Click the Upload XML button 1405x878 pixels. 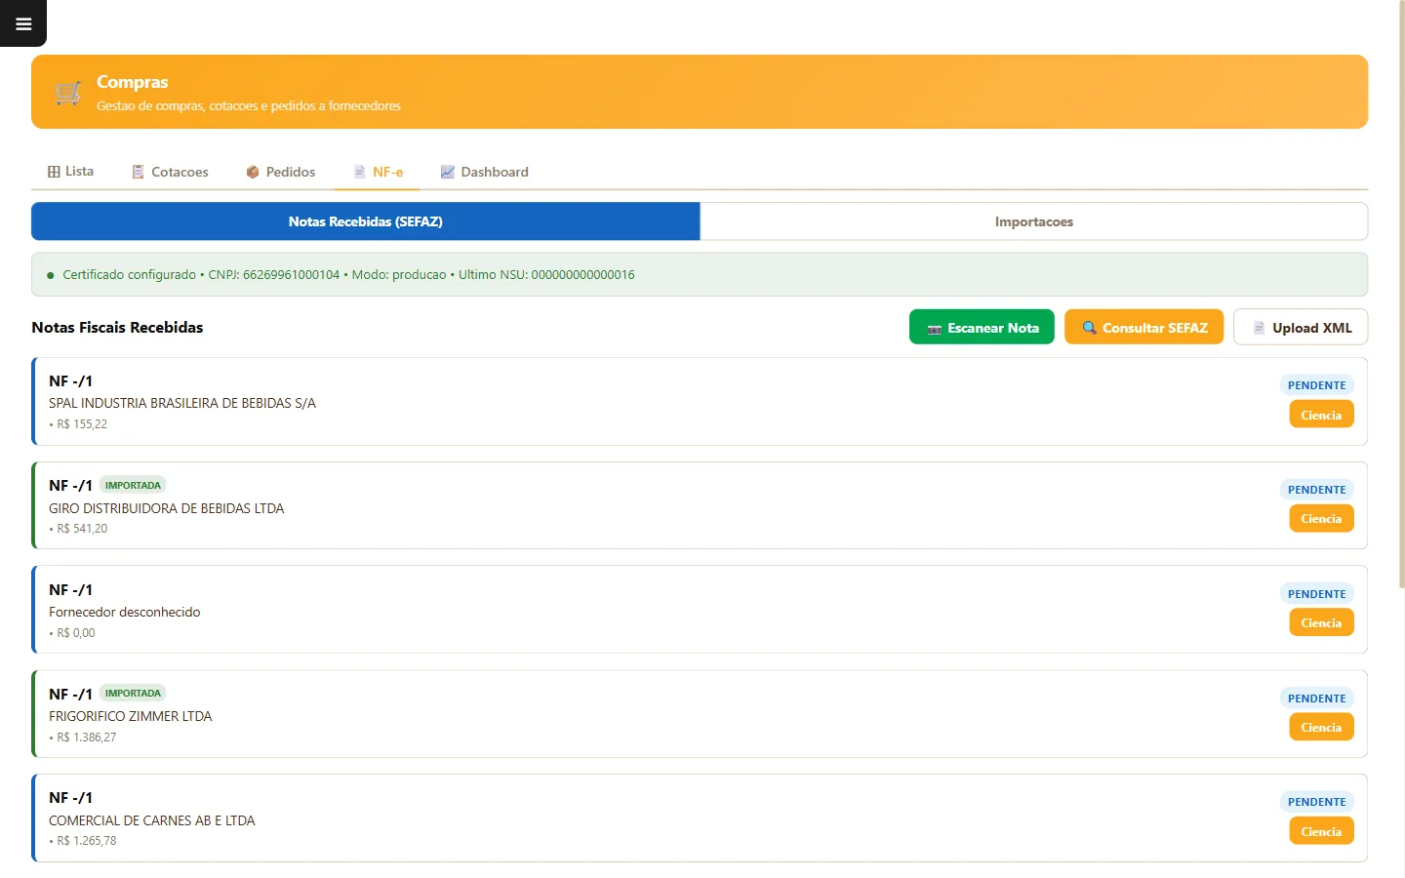(x=1301, y=327)
